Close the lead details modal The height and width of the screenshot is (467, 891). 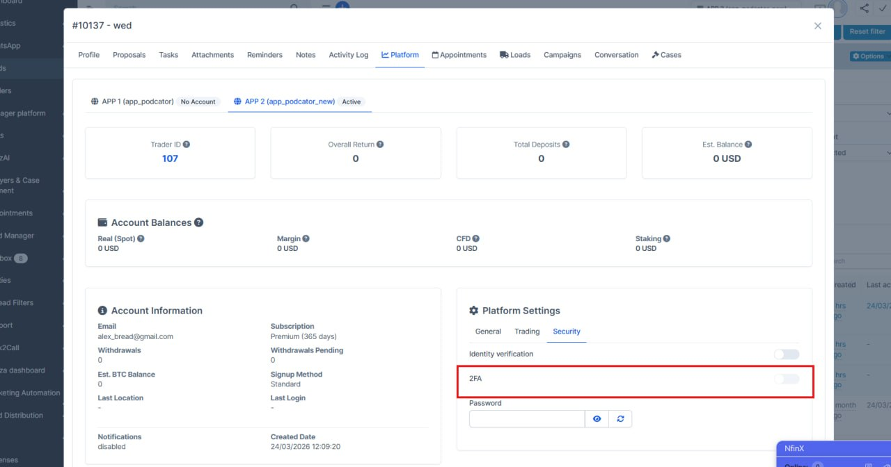click(x=818, y=26)
